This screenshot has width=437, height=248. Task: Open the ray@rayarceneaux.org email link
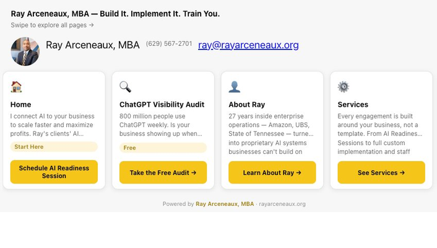click(x=248, y=45)
